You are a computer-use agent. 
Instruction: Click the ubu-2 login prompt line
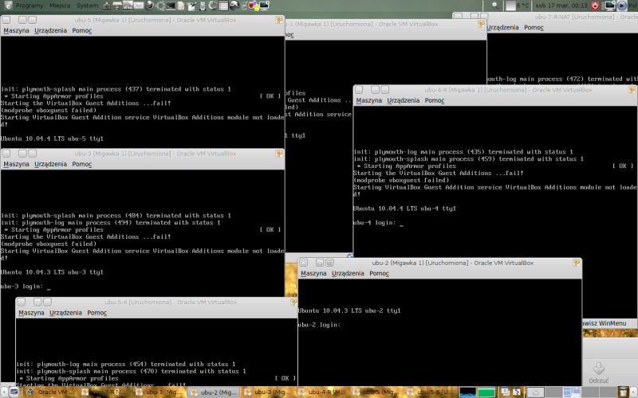(319, 325)
